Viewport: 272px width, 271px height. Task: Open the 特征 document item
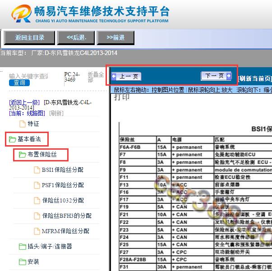coord(33,124)
